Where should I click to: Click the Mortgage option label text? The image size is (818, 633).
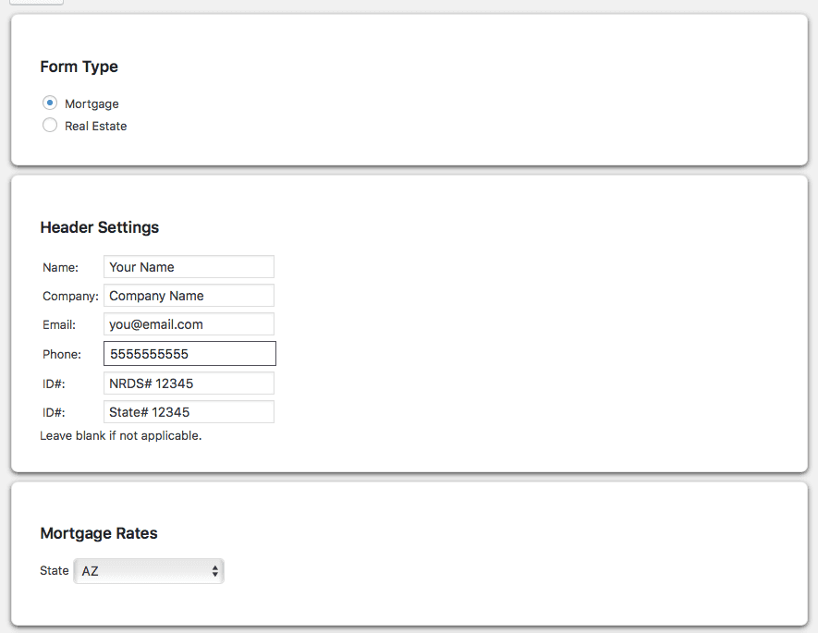92,103
